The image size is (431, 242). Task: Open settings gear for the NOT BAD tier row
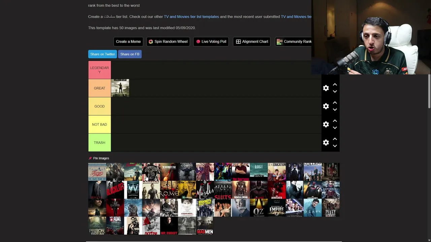pyautogui.click(x=326, y=124)
